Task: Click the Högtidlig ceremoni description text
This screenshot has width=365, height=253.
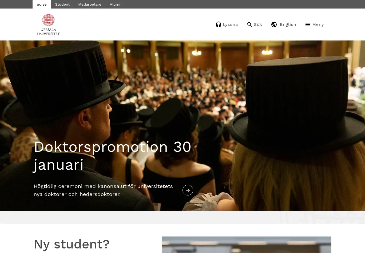Action: (x=103, y=190)
